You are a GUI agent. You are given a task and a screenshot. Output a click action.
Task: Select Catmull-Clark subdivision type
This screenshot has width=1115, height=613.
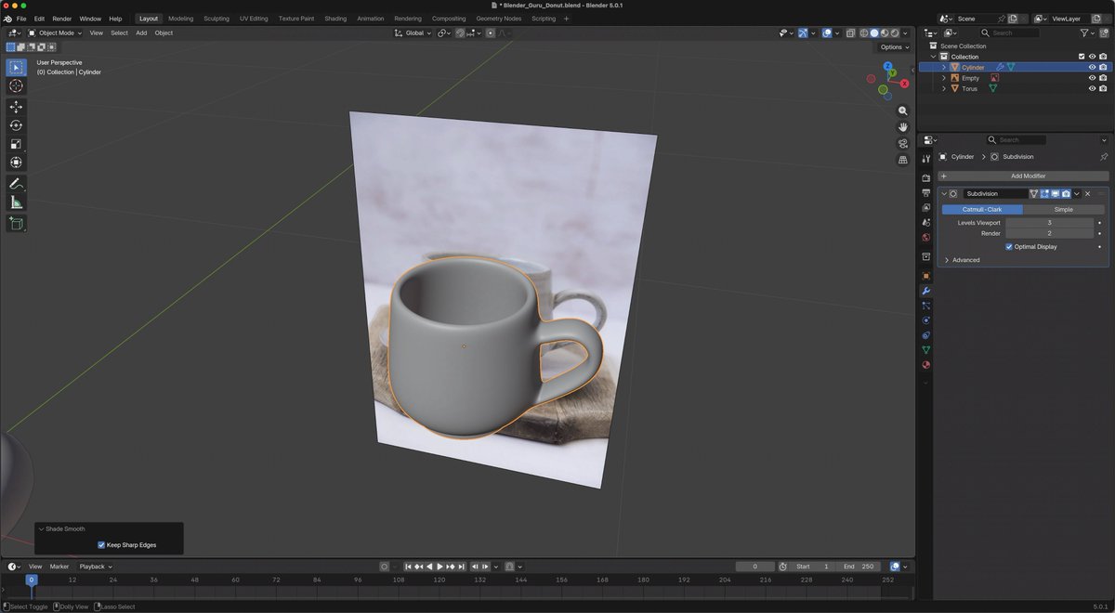click(982, 209)
